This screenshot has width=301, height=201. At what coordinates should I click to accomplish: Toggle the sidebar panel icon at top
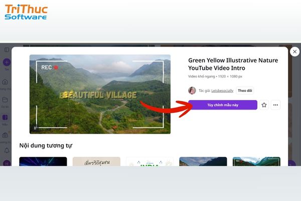pyautogui.click(x=7, y=50)
